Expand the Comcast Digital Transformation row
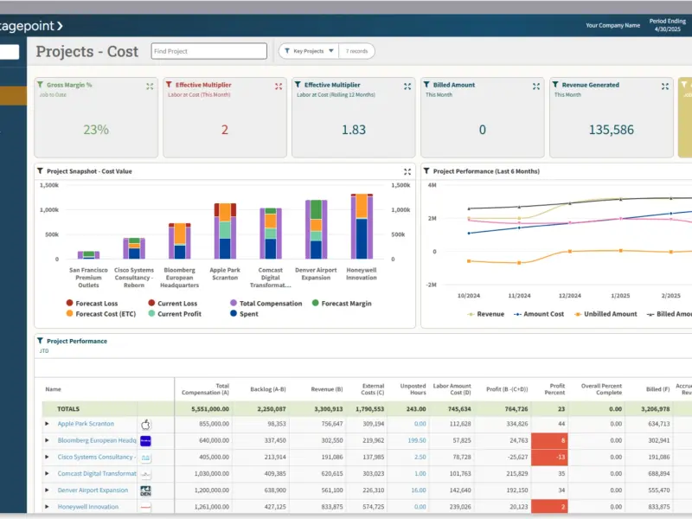The width and height of the screenshot is (692, 519). (47, 473)
